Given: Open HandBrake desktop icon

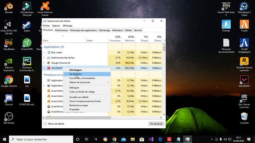Looking at the screenshot, I should [x=9, y=44].
